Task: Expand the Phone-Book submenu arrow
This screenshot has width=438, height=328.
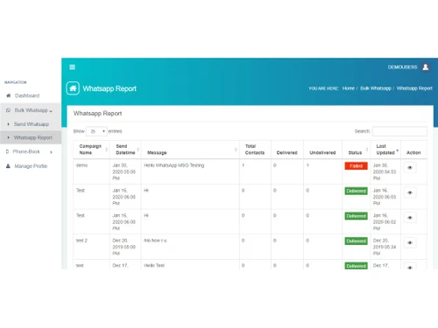Action: click(x=51, y=152)
